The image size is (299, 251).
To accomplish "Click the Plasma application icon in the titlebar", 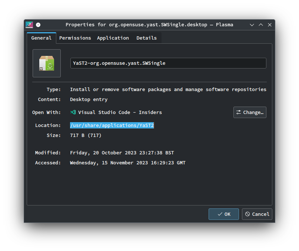I will [29, 25].
